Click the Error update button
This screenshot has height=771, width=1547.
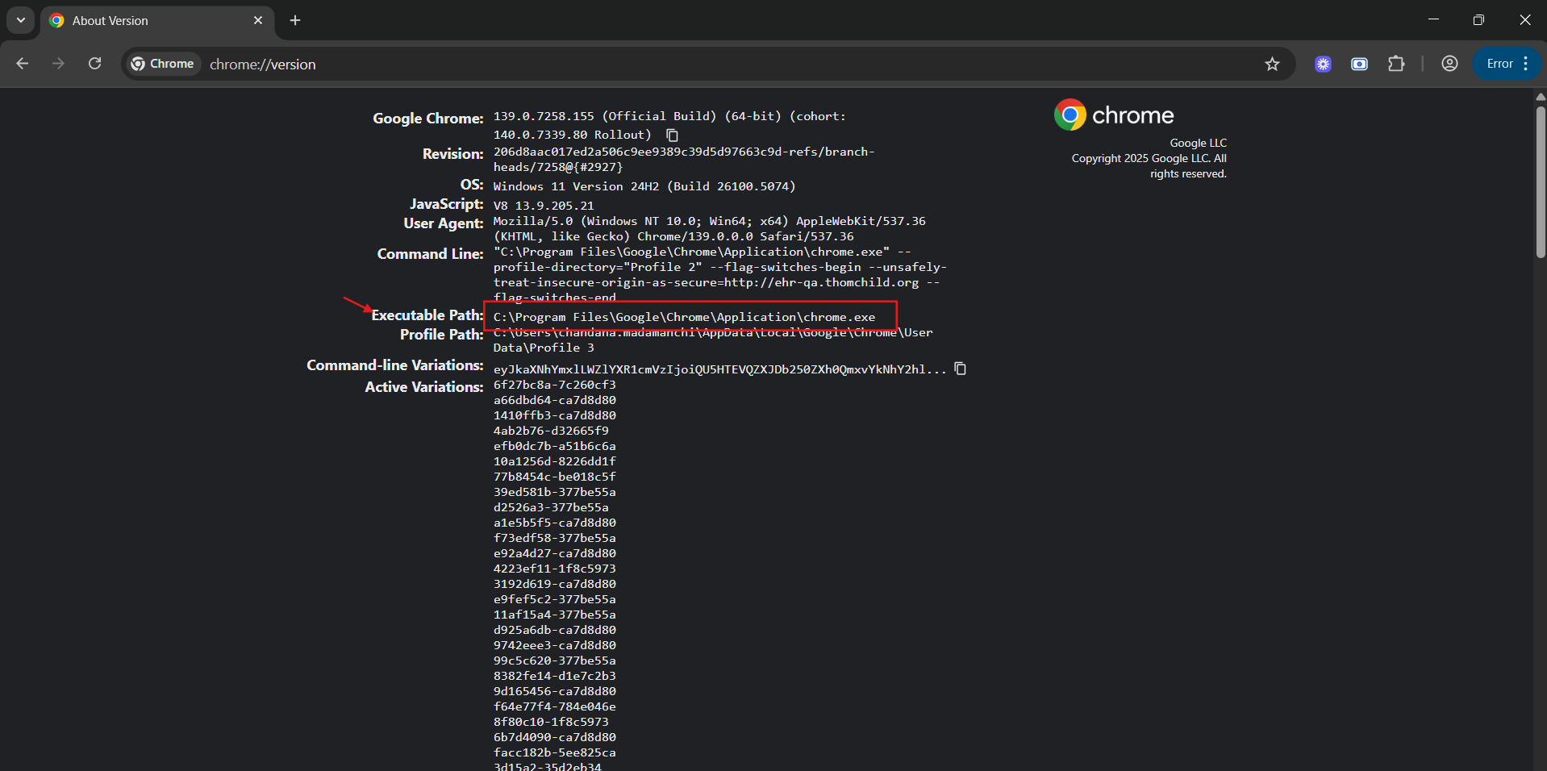click(x=1499, y=64)
